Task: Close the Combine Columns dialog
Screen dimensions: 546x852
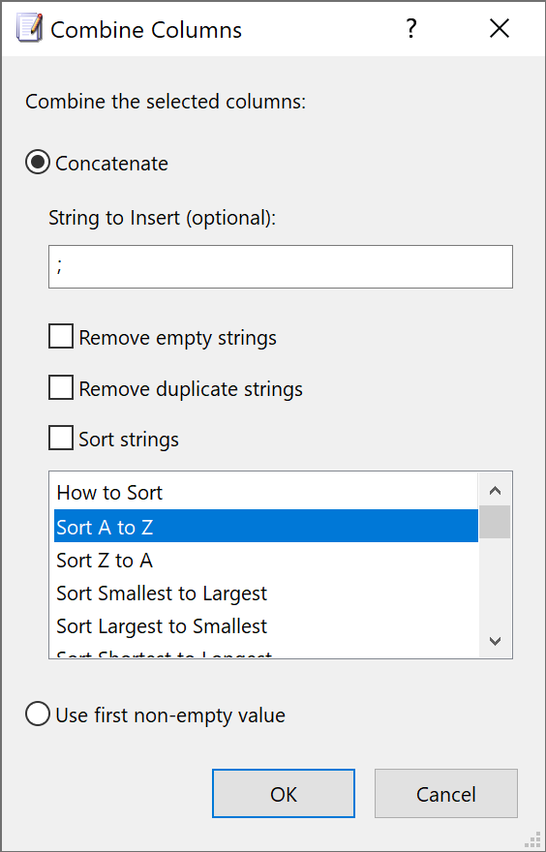Action: (500, 28)
